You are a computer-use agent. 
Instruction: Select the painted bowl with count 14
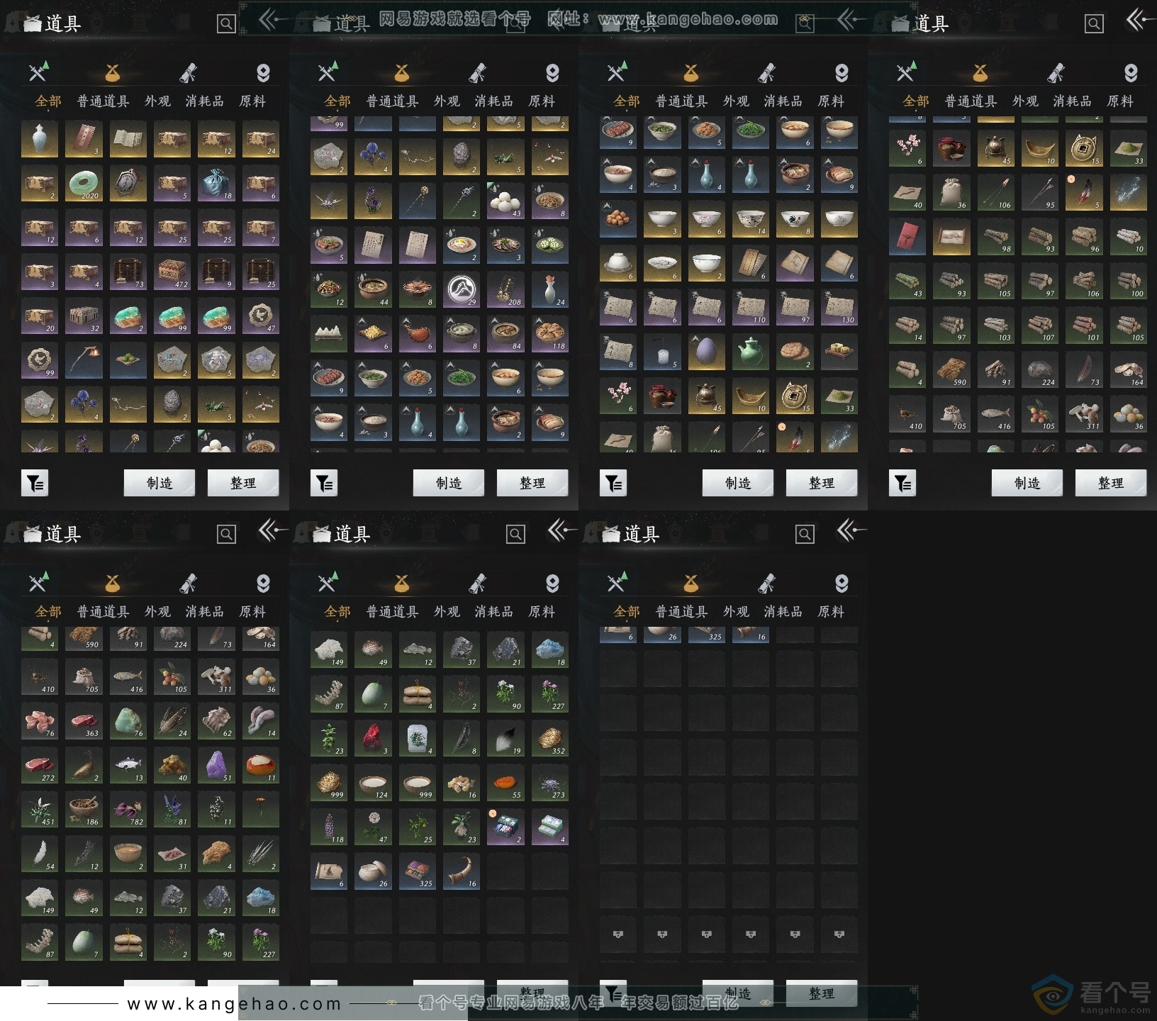751,219
